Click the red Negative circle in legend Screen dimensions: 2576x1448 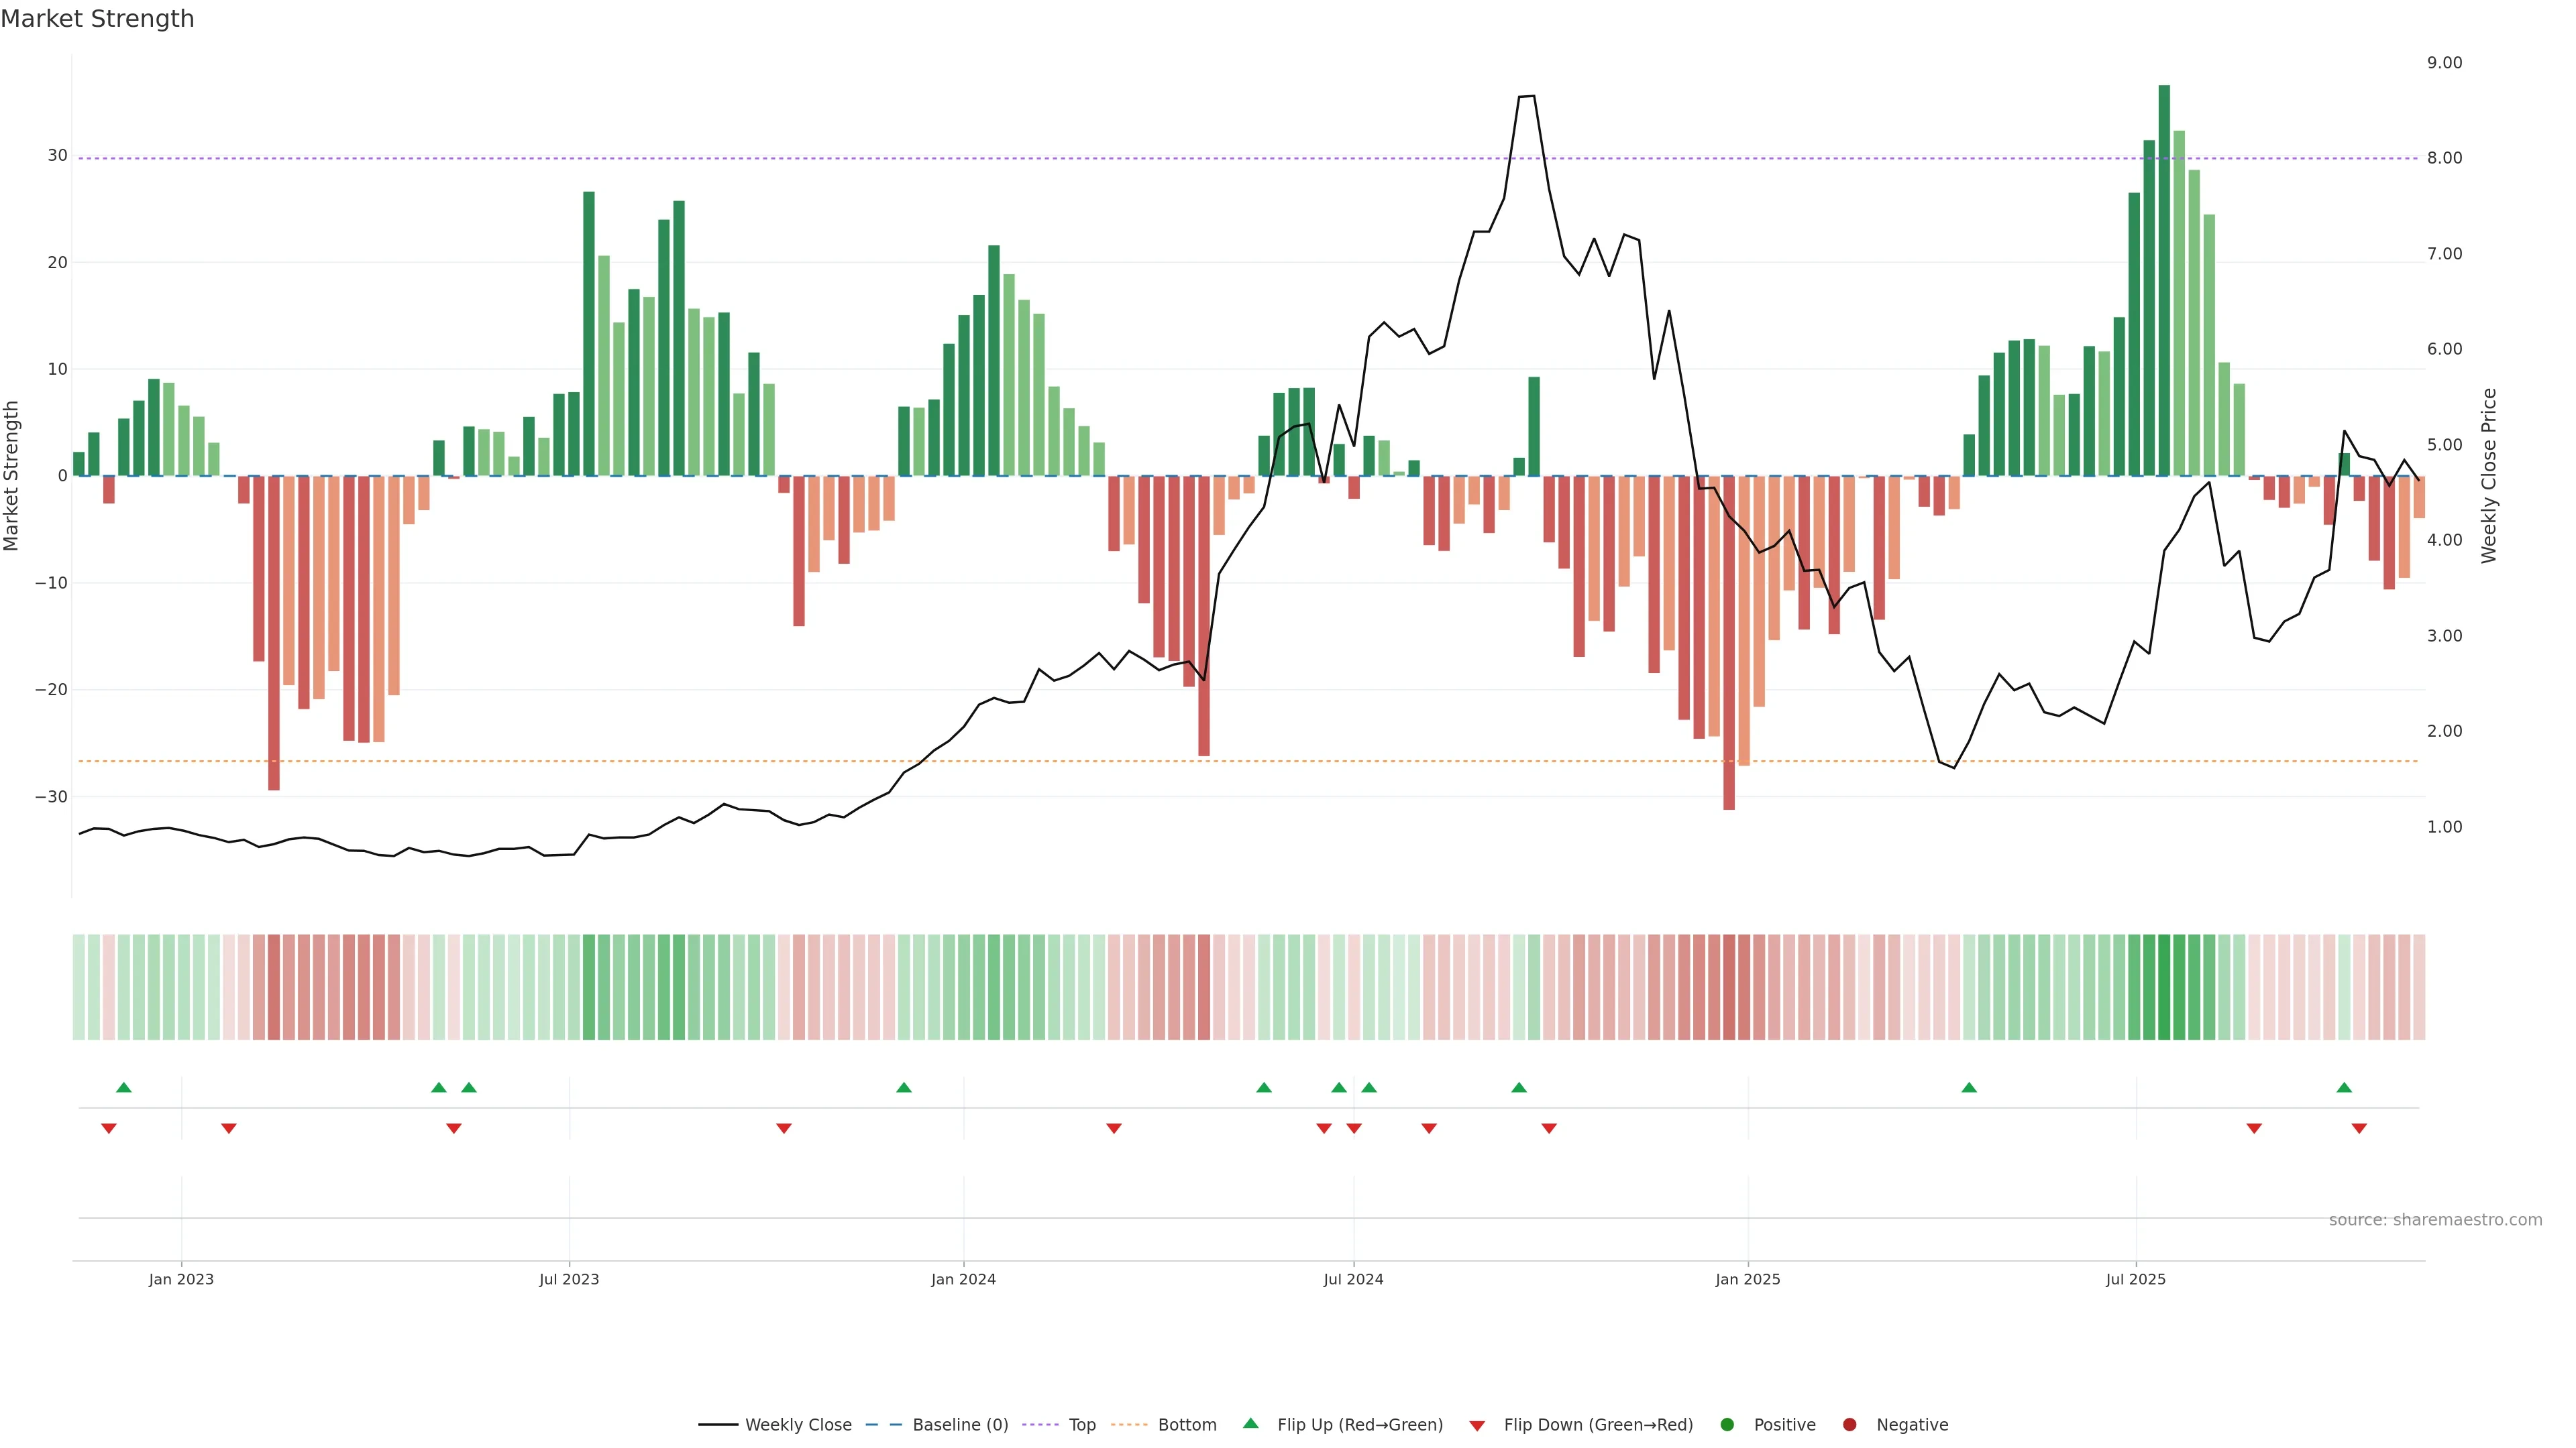pyautogui.click(x=1849, y=1424)
